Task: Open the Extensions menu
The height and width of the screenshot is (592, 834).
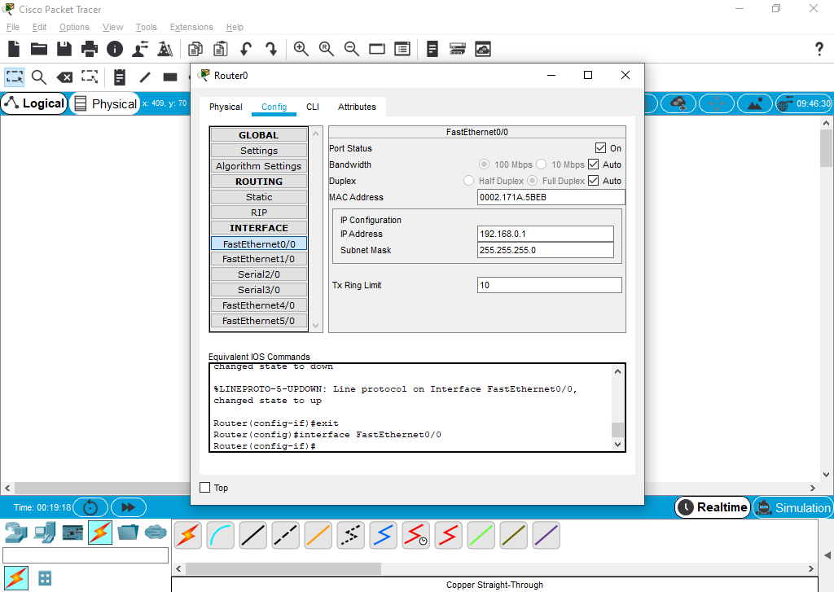Action: [191, 27]
